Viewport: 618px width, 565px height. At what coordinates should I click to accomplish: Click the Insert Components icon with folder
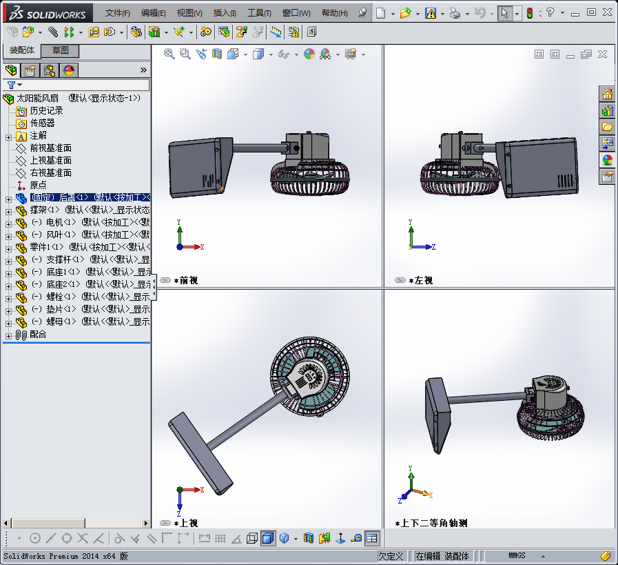pyautogui.click(x=28, y=32)
